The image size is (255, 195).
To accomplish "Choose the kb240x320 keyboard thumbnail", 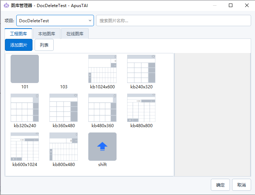I will 141,69.
